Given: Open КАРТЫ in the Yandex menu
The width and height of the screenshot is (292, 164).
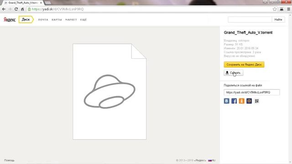Looking at the screenshot, I should pos(57,20).
